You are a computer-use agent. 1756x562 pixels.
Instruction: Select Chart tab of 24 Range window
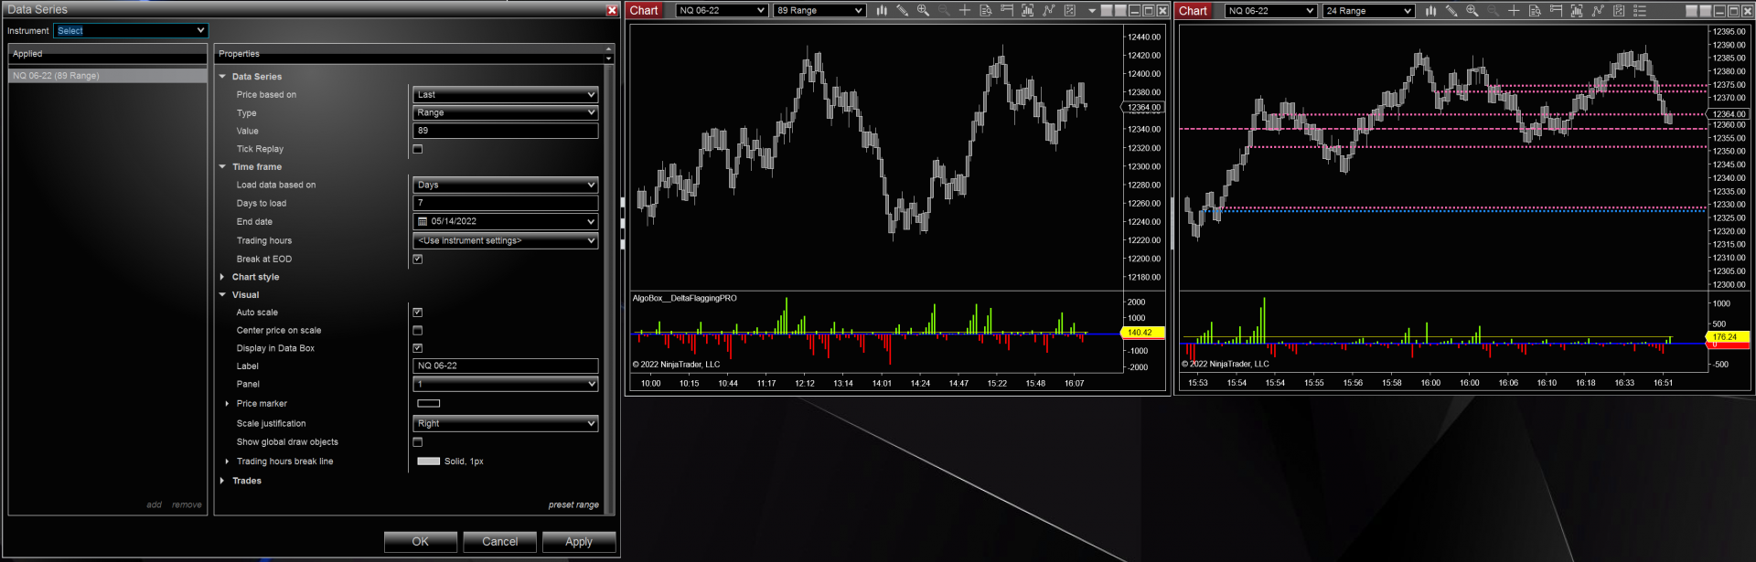1193,10
